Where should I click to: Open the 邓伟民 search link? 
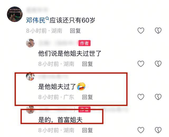point(36,20)
